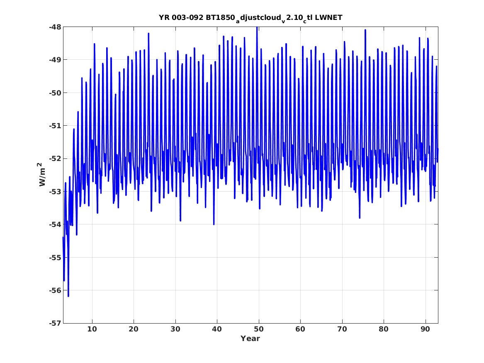Viewport: 484px width, 363px height.
Task: Select y-axis tick label -51
Action: (55, 126)
